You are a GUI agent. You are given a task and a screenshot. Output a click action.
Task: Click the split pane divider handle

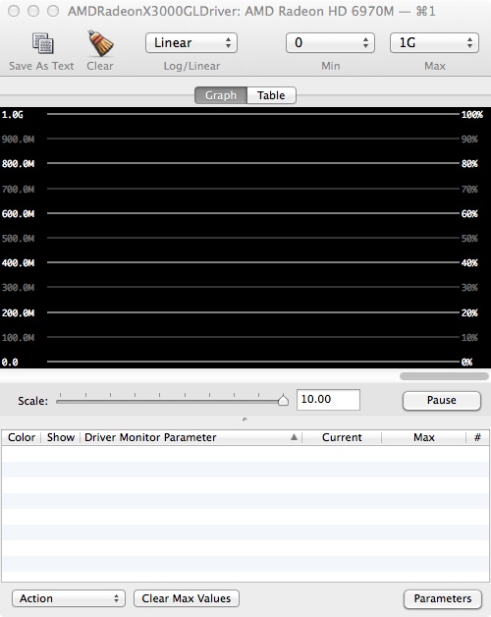(x=245, y=420)
